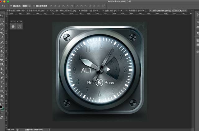Viewport: 199px width, 131px height.
Task: Select the Lasso tool
Action: click(x=2, y=24)
